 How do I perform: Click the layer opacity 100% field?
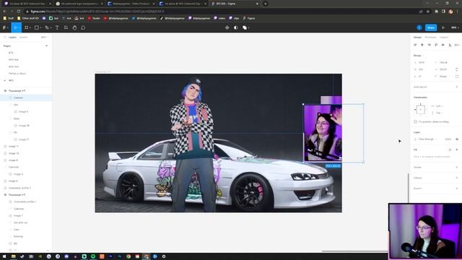coord(448,139)
